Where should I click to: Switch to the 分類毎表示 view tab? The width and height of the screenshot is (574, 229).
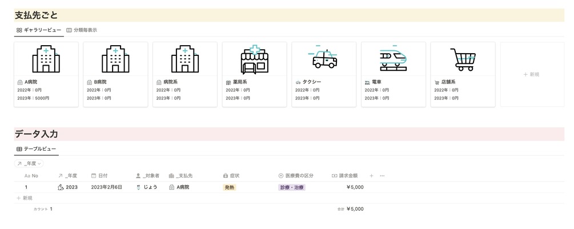coord(82,30)
